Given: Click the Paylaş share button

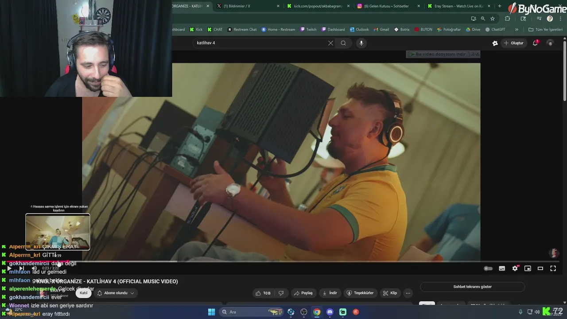Looking at the screenshot, I should [x=303, y=293].
